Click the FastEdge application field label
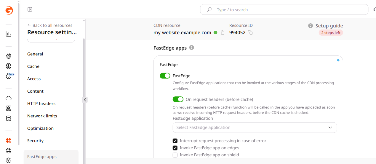 [193, 118]
